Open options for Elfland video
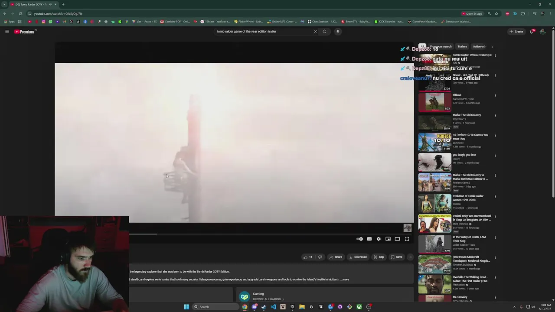The height and width of the screenshot is (312, 555). coord(495,95)
